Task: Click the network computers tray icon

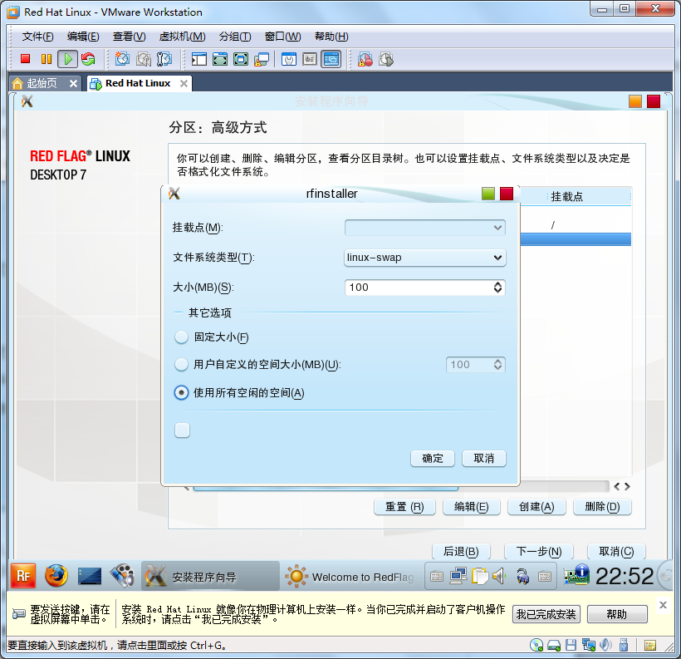Action: click(x=458, y=577)
